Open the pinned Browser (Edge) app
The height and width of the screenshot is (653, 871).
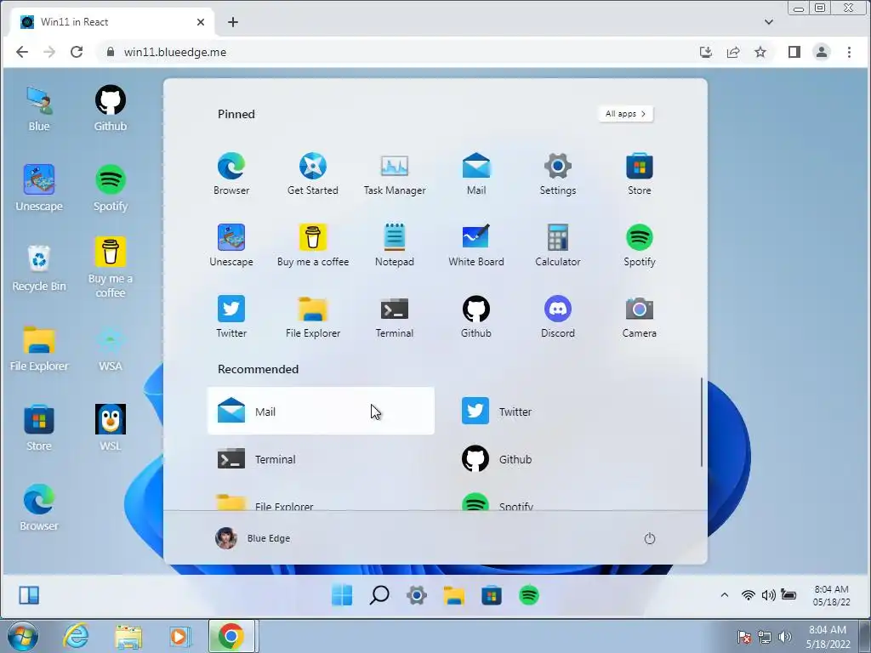(231, 166)
